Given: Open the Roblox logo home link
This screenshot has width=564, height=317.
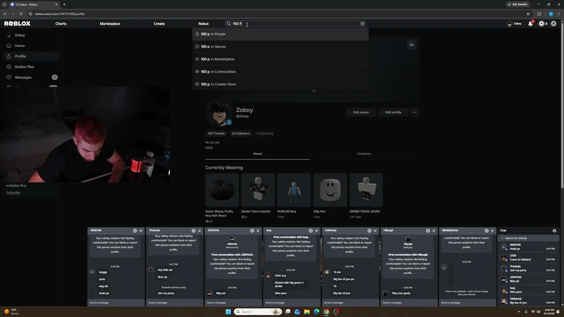Looking at the screenshot, I should pyautogui.click(x=17, y=24).
